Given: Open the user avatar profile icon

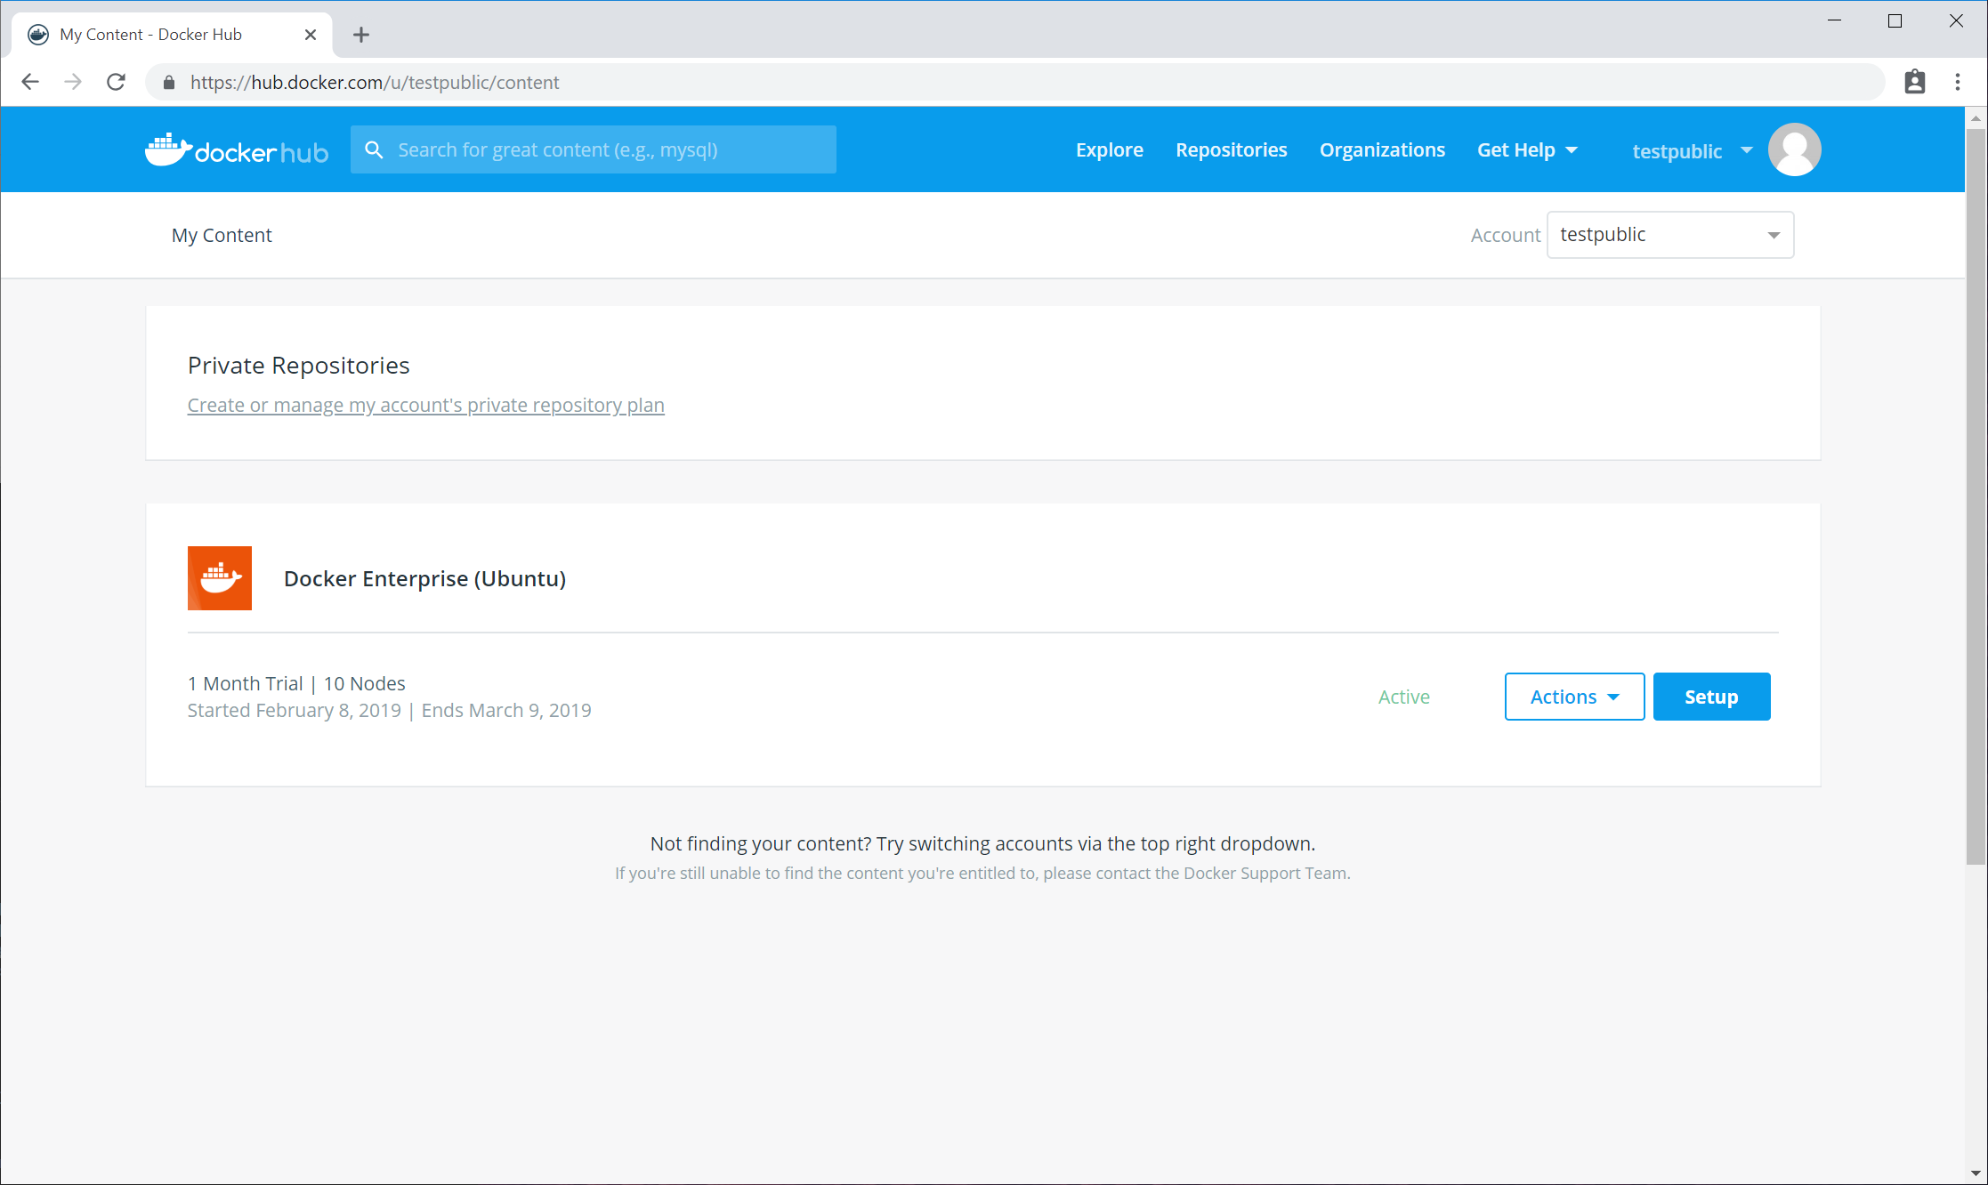Looking at the screenshot, I should (1793, 149).
